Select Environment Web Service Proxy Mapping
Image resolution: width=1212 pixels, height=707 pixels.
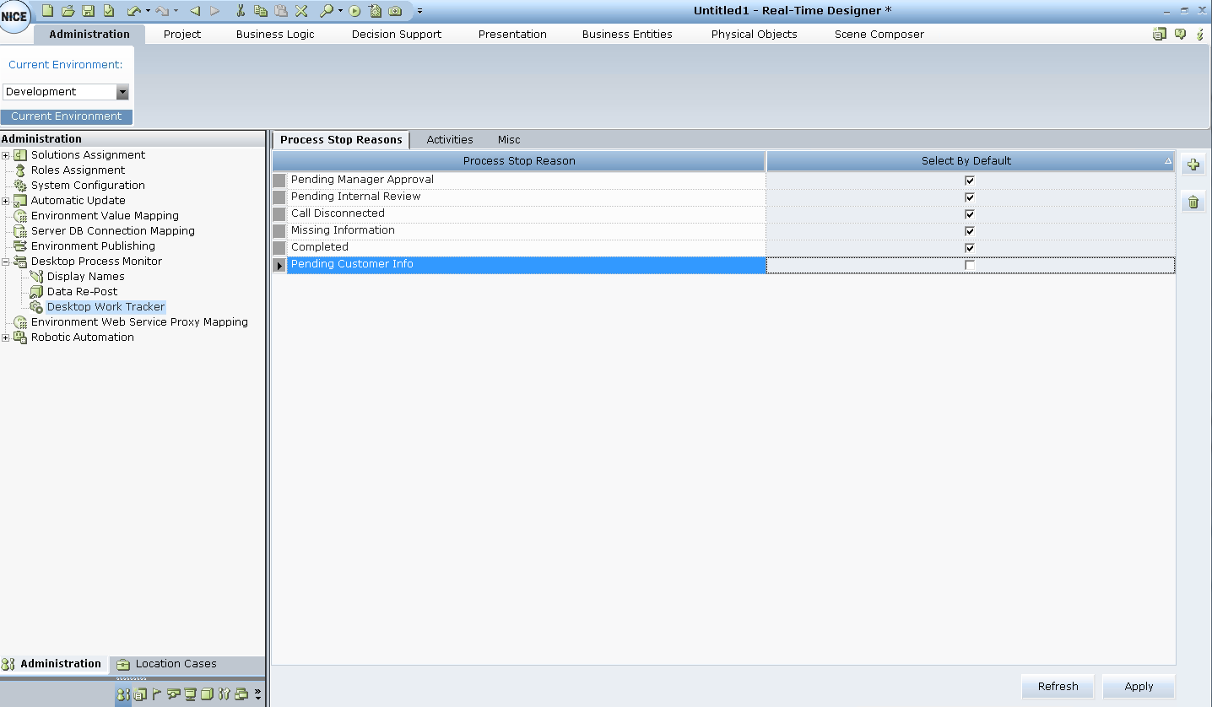[139, 322]
